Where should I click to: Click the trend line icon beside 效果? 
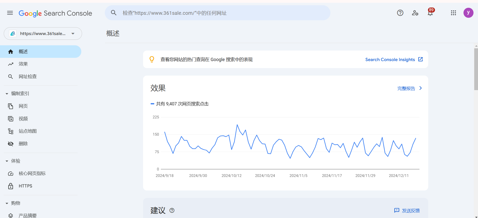(11, 64)
